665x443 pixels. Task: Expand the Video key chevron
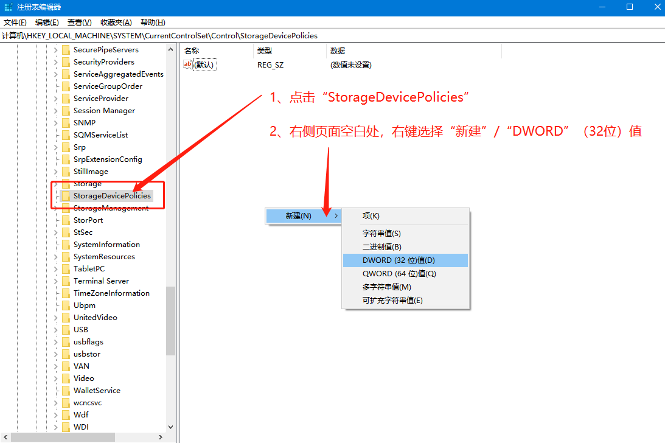click(x=56, y=378)
